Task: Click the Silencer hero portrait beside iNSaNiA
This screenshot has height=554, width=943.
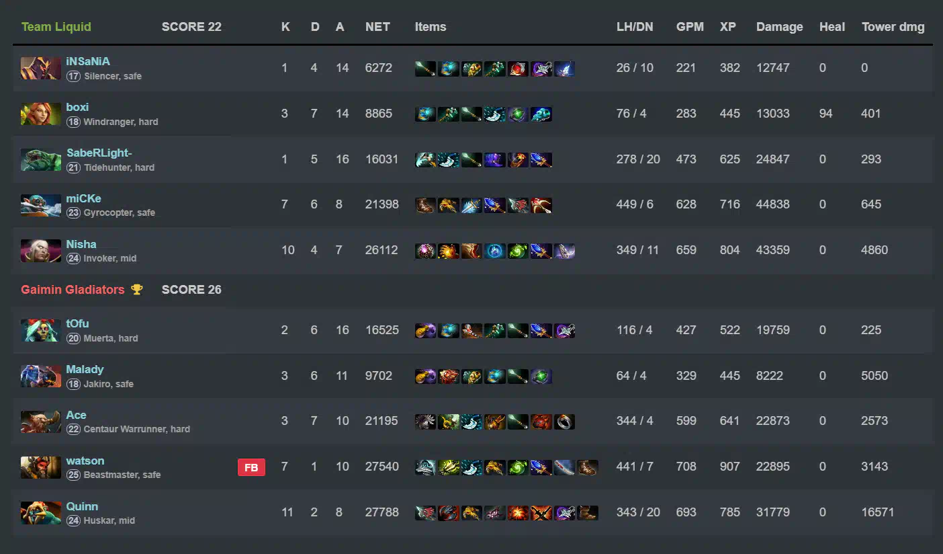Action: tap(41, 68)
